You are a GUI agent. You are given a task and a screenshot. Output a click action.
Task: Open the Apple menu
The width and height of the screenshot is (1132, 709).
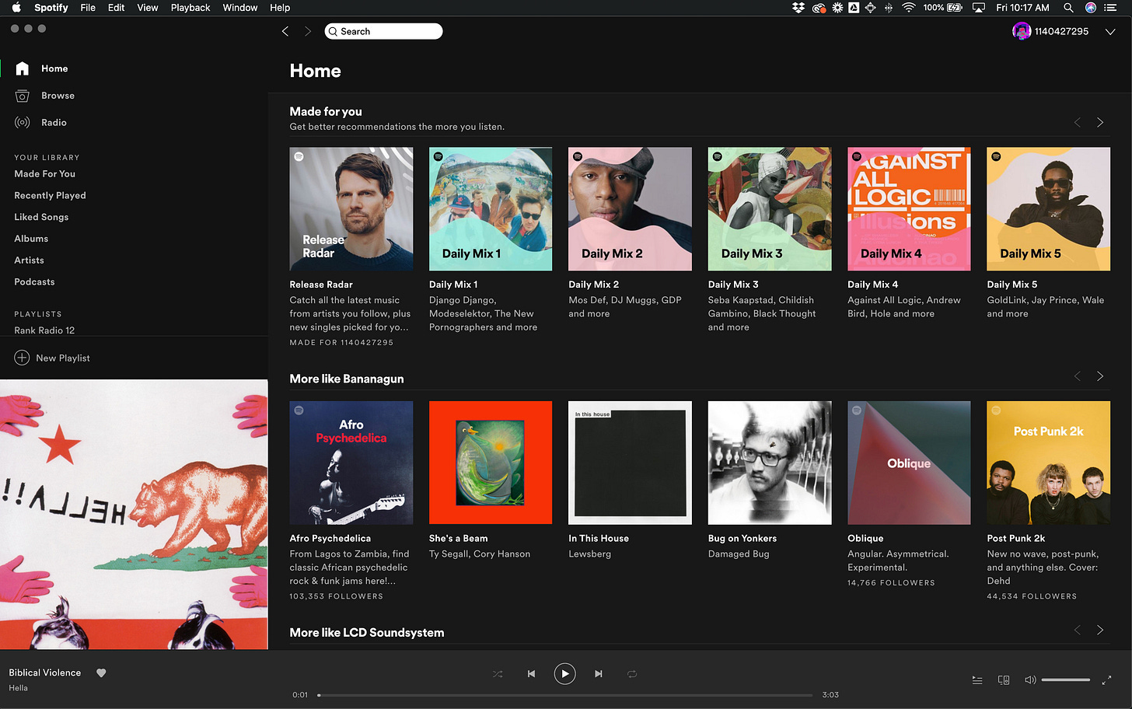[16, 8]
